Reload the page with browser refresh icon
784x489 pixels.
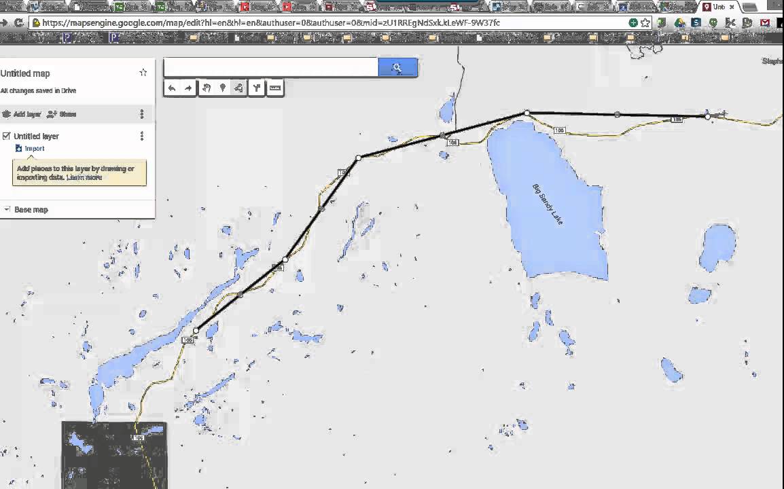(x=18, y=22)
